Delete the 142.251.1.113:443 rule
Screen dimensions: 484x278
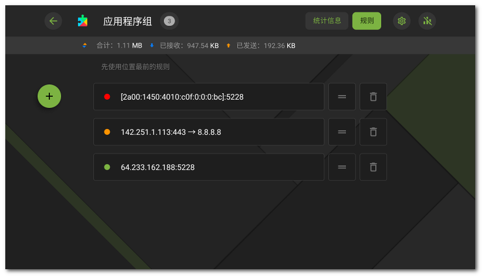pos(373,132)
